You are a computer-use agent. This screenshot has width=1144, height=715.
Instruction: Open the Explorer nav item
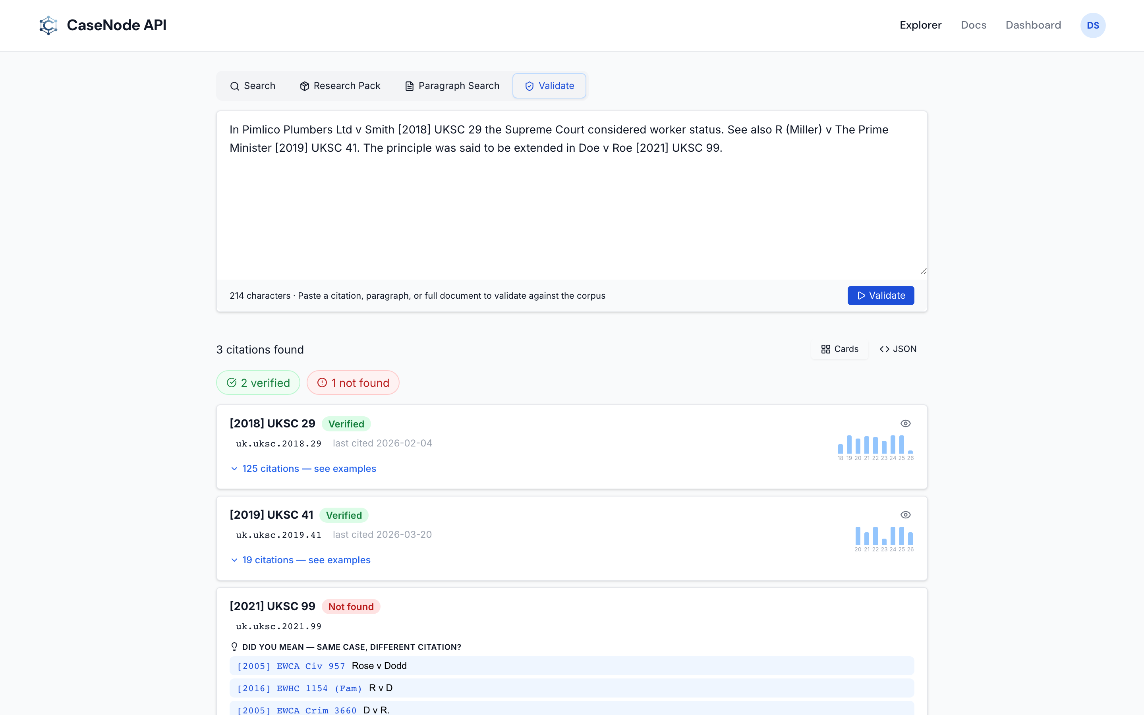click(x=920, y=25)
